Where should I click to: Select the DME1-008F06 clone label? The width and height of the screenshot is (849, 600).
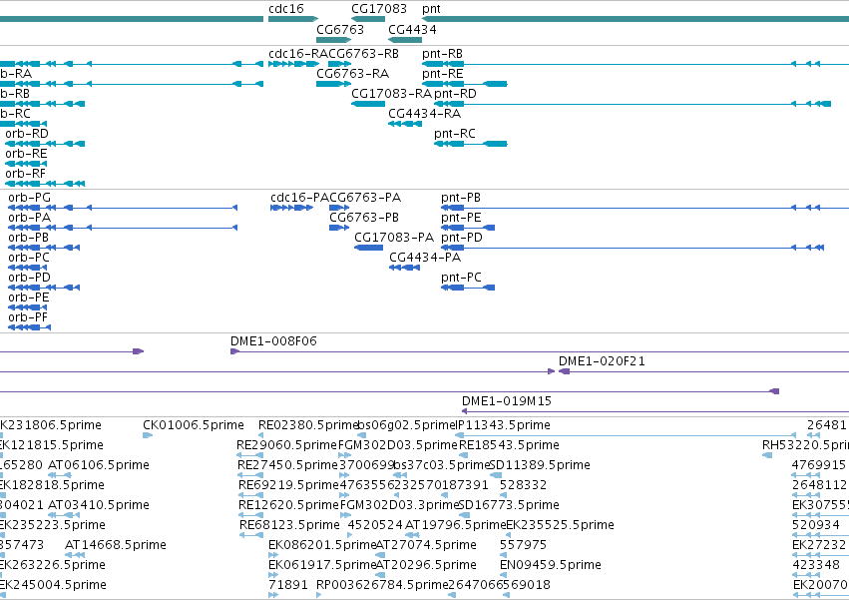tap(273, 340)
